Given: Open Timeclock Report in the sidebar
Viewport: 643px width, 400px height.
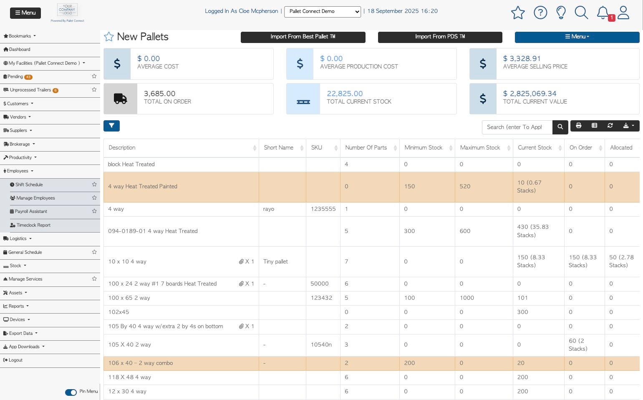Looking at the screenshot, I should [30, 225].
